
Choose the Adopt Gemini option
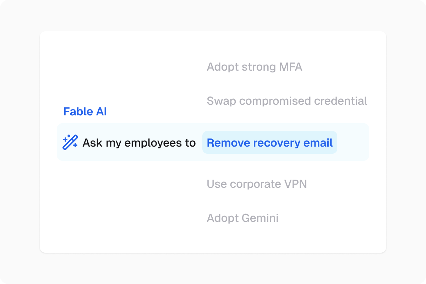point(242,218)
